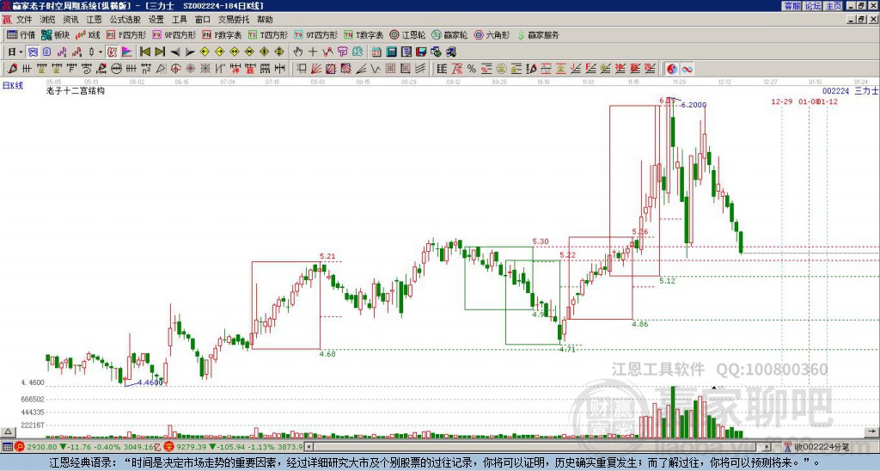The width and height of the screenshot is (880, 471).
Task: Open the P四方形 tool
Action: (126, 34)
